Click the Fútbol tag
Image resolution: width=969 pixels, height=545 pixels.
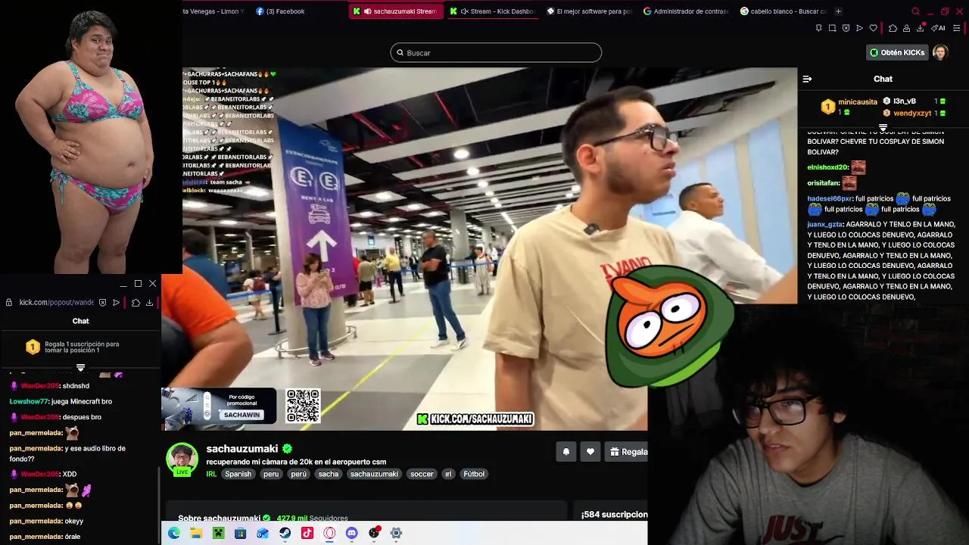pos(474,474)
